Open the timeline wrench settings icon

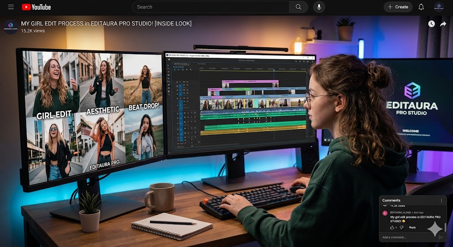pyautogui.click(x=191, y=69)
